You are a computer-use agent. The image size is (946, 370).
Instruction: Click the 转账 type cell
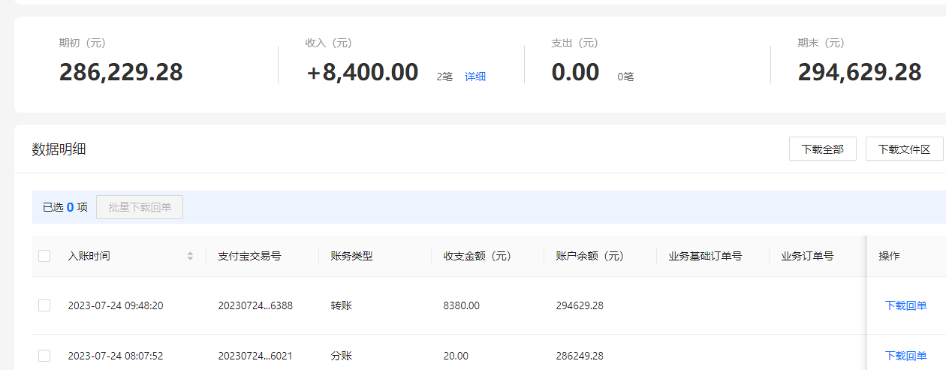341,305
